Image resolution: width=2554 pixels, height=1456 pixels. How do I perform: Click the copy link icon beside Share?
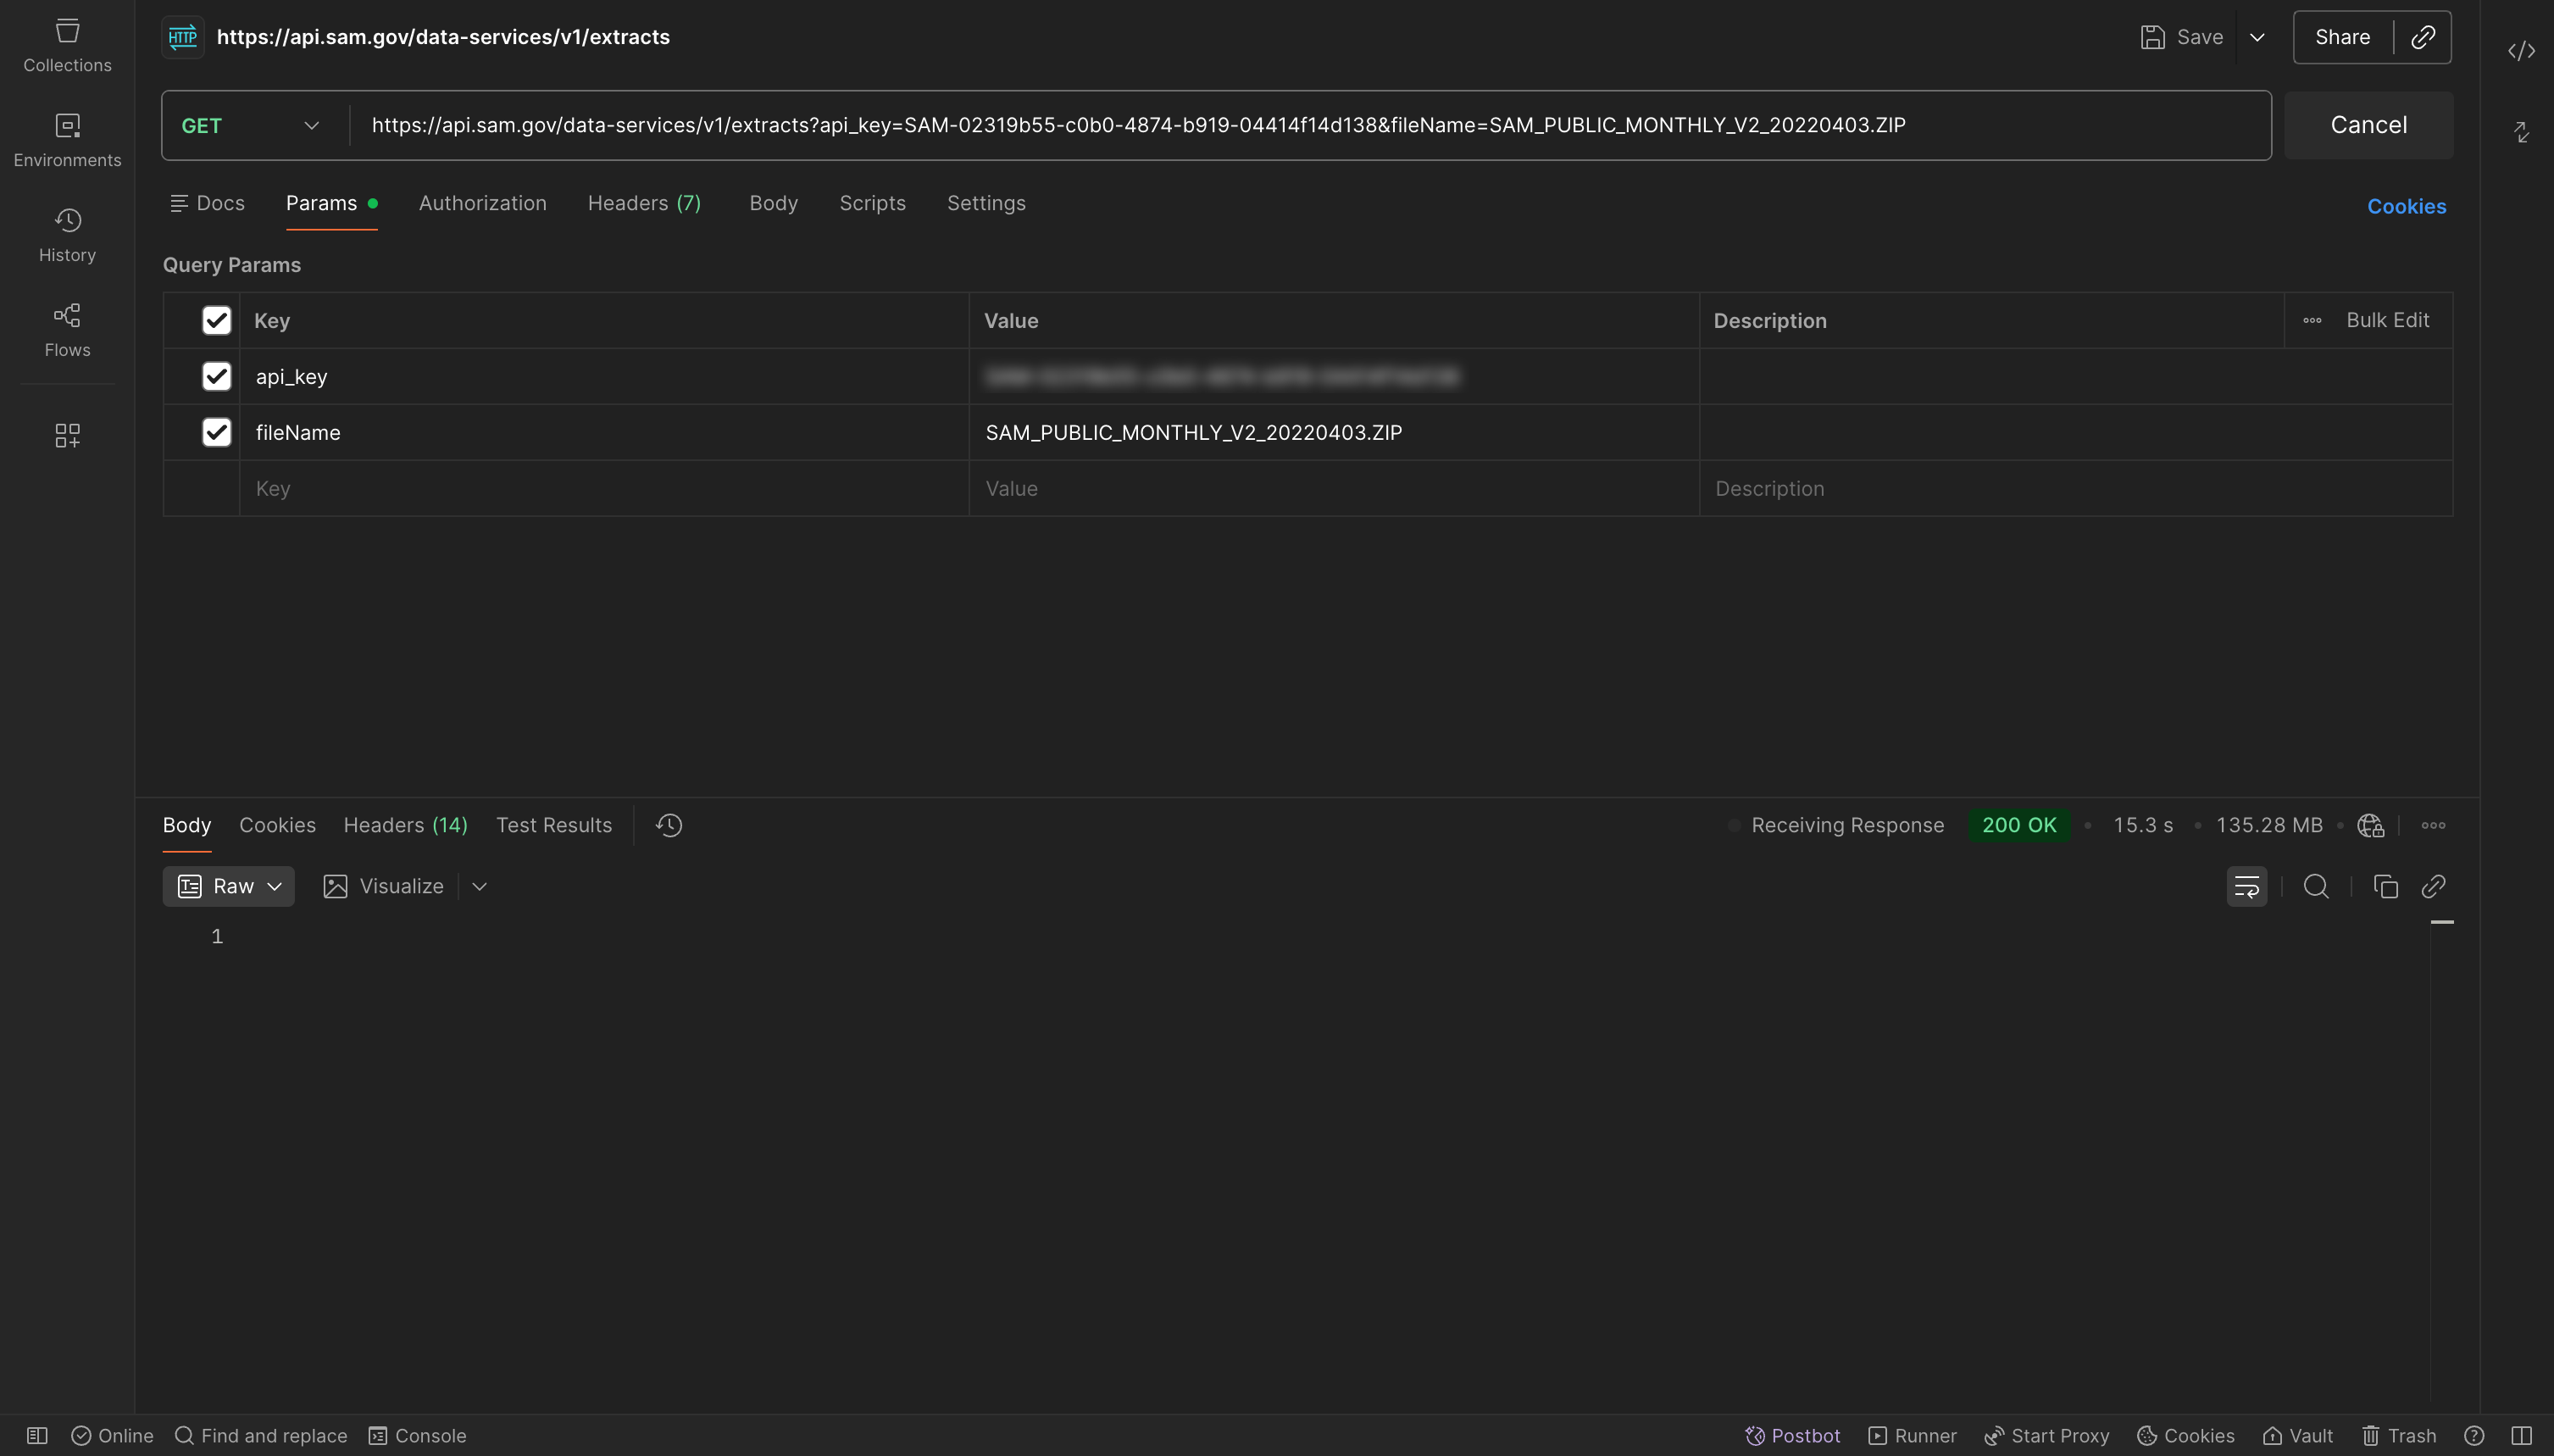click(x=2423, y=37)
